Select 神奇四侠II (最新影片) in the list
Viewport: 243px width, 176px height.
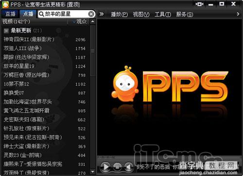pos(45,39)
